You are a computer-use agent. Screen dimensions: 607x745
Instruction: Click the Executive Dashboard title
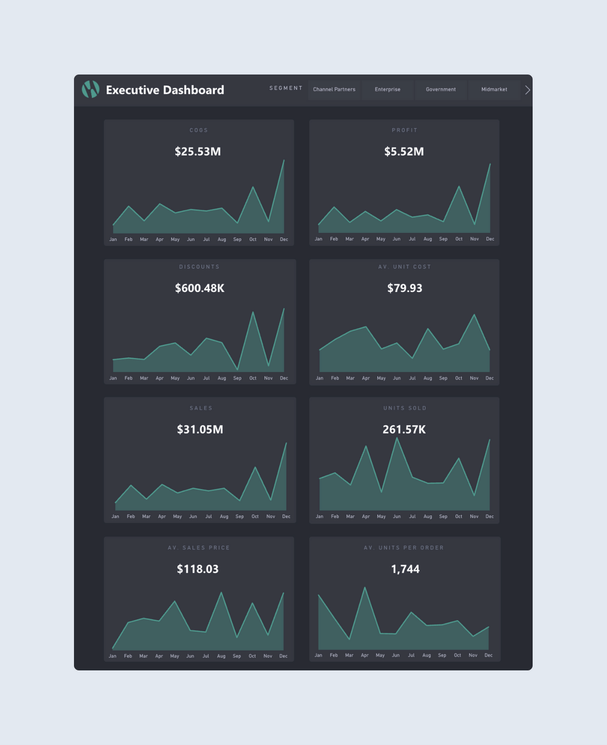[x=165, y=90]
